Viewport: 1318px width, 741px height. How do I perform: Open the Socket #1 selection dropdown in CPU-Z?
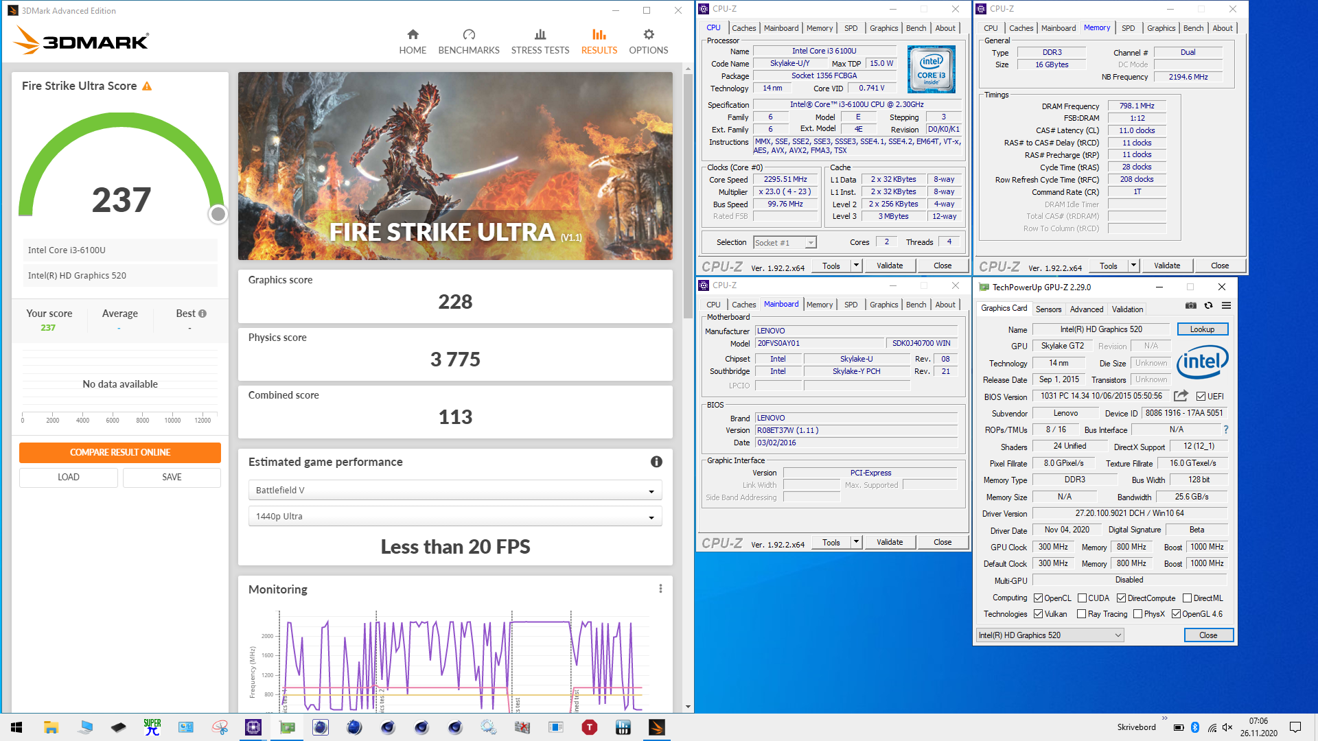pos(785,242)
